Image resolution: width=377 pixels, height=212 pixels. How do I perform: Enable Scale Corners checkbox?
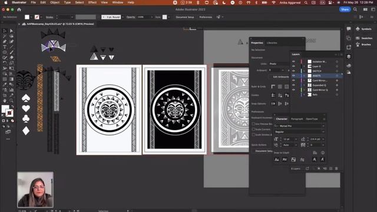[253, 130]
